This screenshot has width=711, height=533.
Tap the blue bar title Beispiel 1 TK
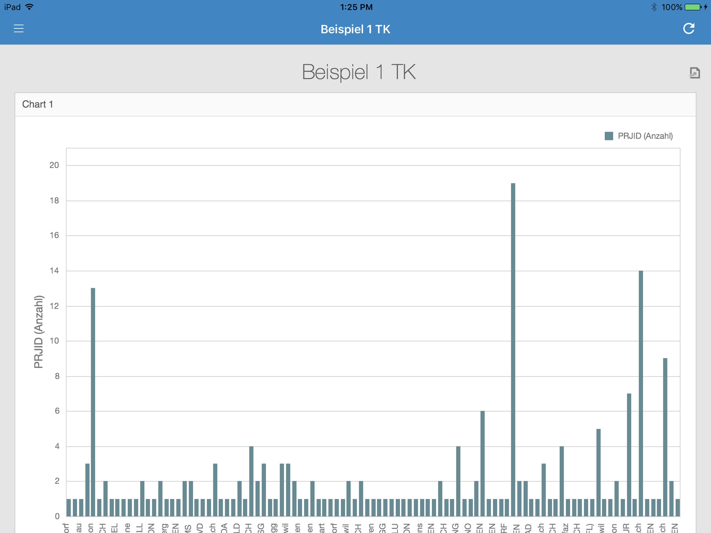[355, 29]
